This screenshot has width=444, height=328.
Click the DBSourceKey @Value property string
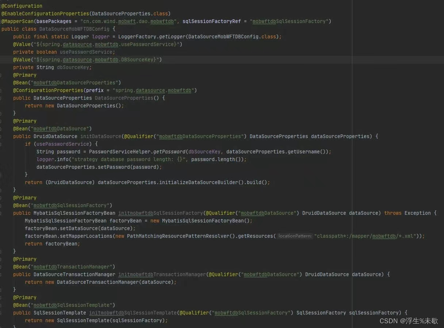[x=96, y=60]
